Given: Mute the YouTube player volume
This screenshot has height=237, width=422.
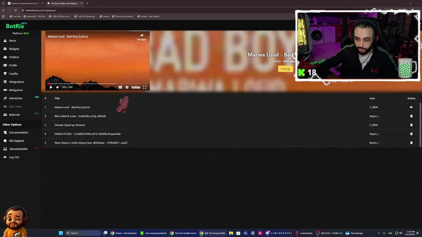Looking at the screenshot, I should pyautogui.click(x=57, y=87).
